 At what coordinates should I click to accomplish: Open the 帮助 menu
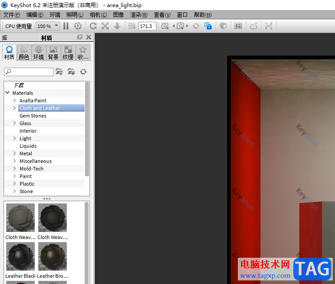tap(203, 15)
